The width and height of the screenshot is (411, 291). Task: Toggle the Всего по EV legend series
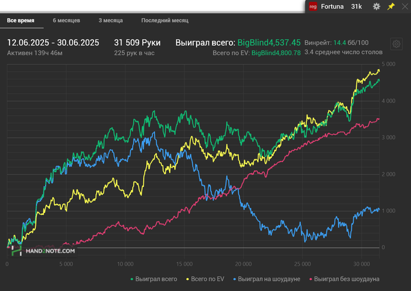click(206, 279)
